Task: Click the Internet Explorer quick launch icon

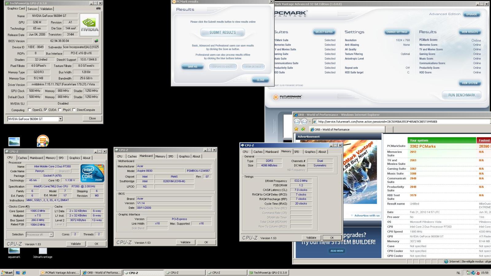Action: 24,273
